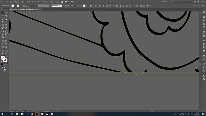The height and width of the screenshot is (116, 206).
Task: Set fill to None button
Action: 7,64
